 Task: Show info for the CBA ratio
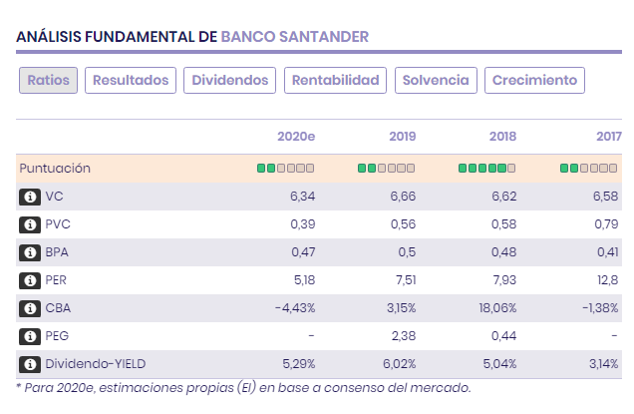click(29, 308)
